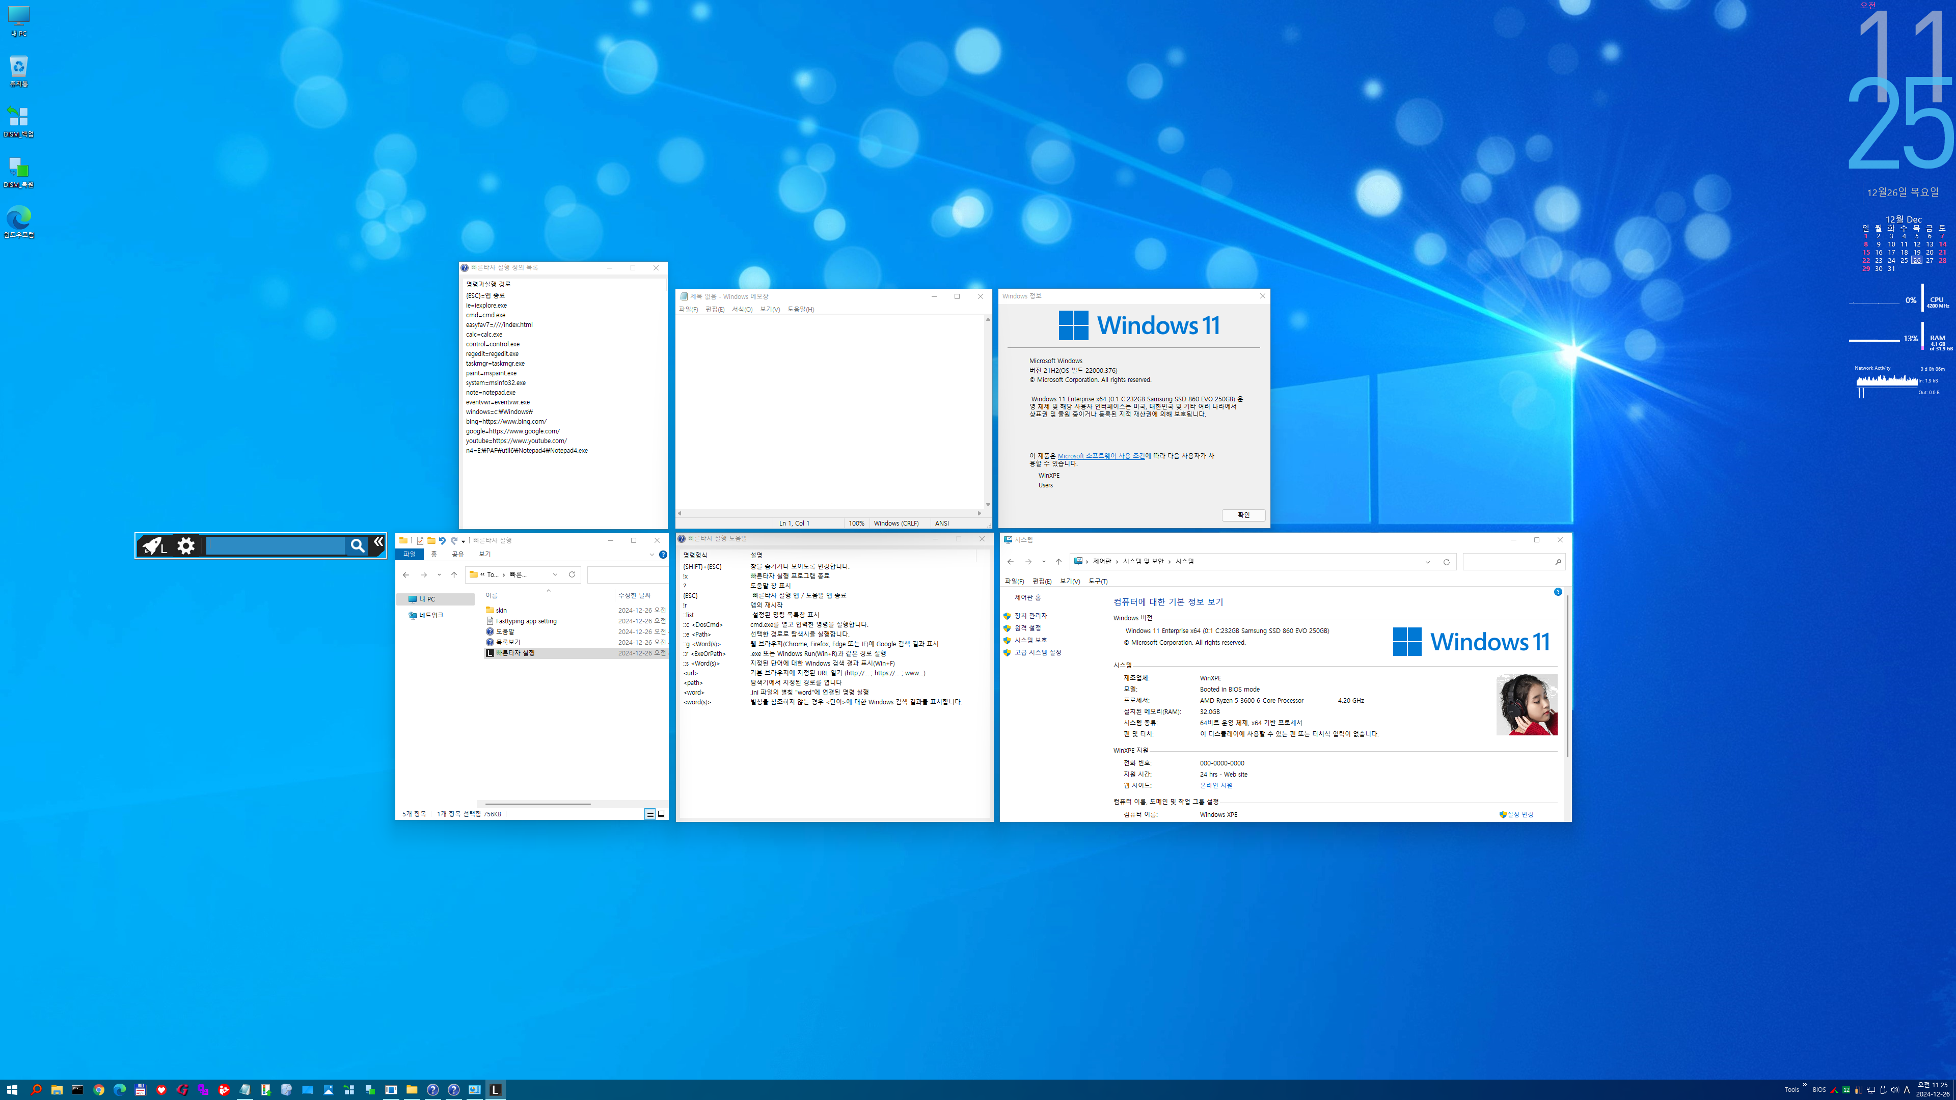Click the help icon in System window
Image resolution: width=1956 pixels, height=1100 pixels.
click(1557, 591)
